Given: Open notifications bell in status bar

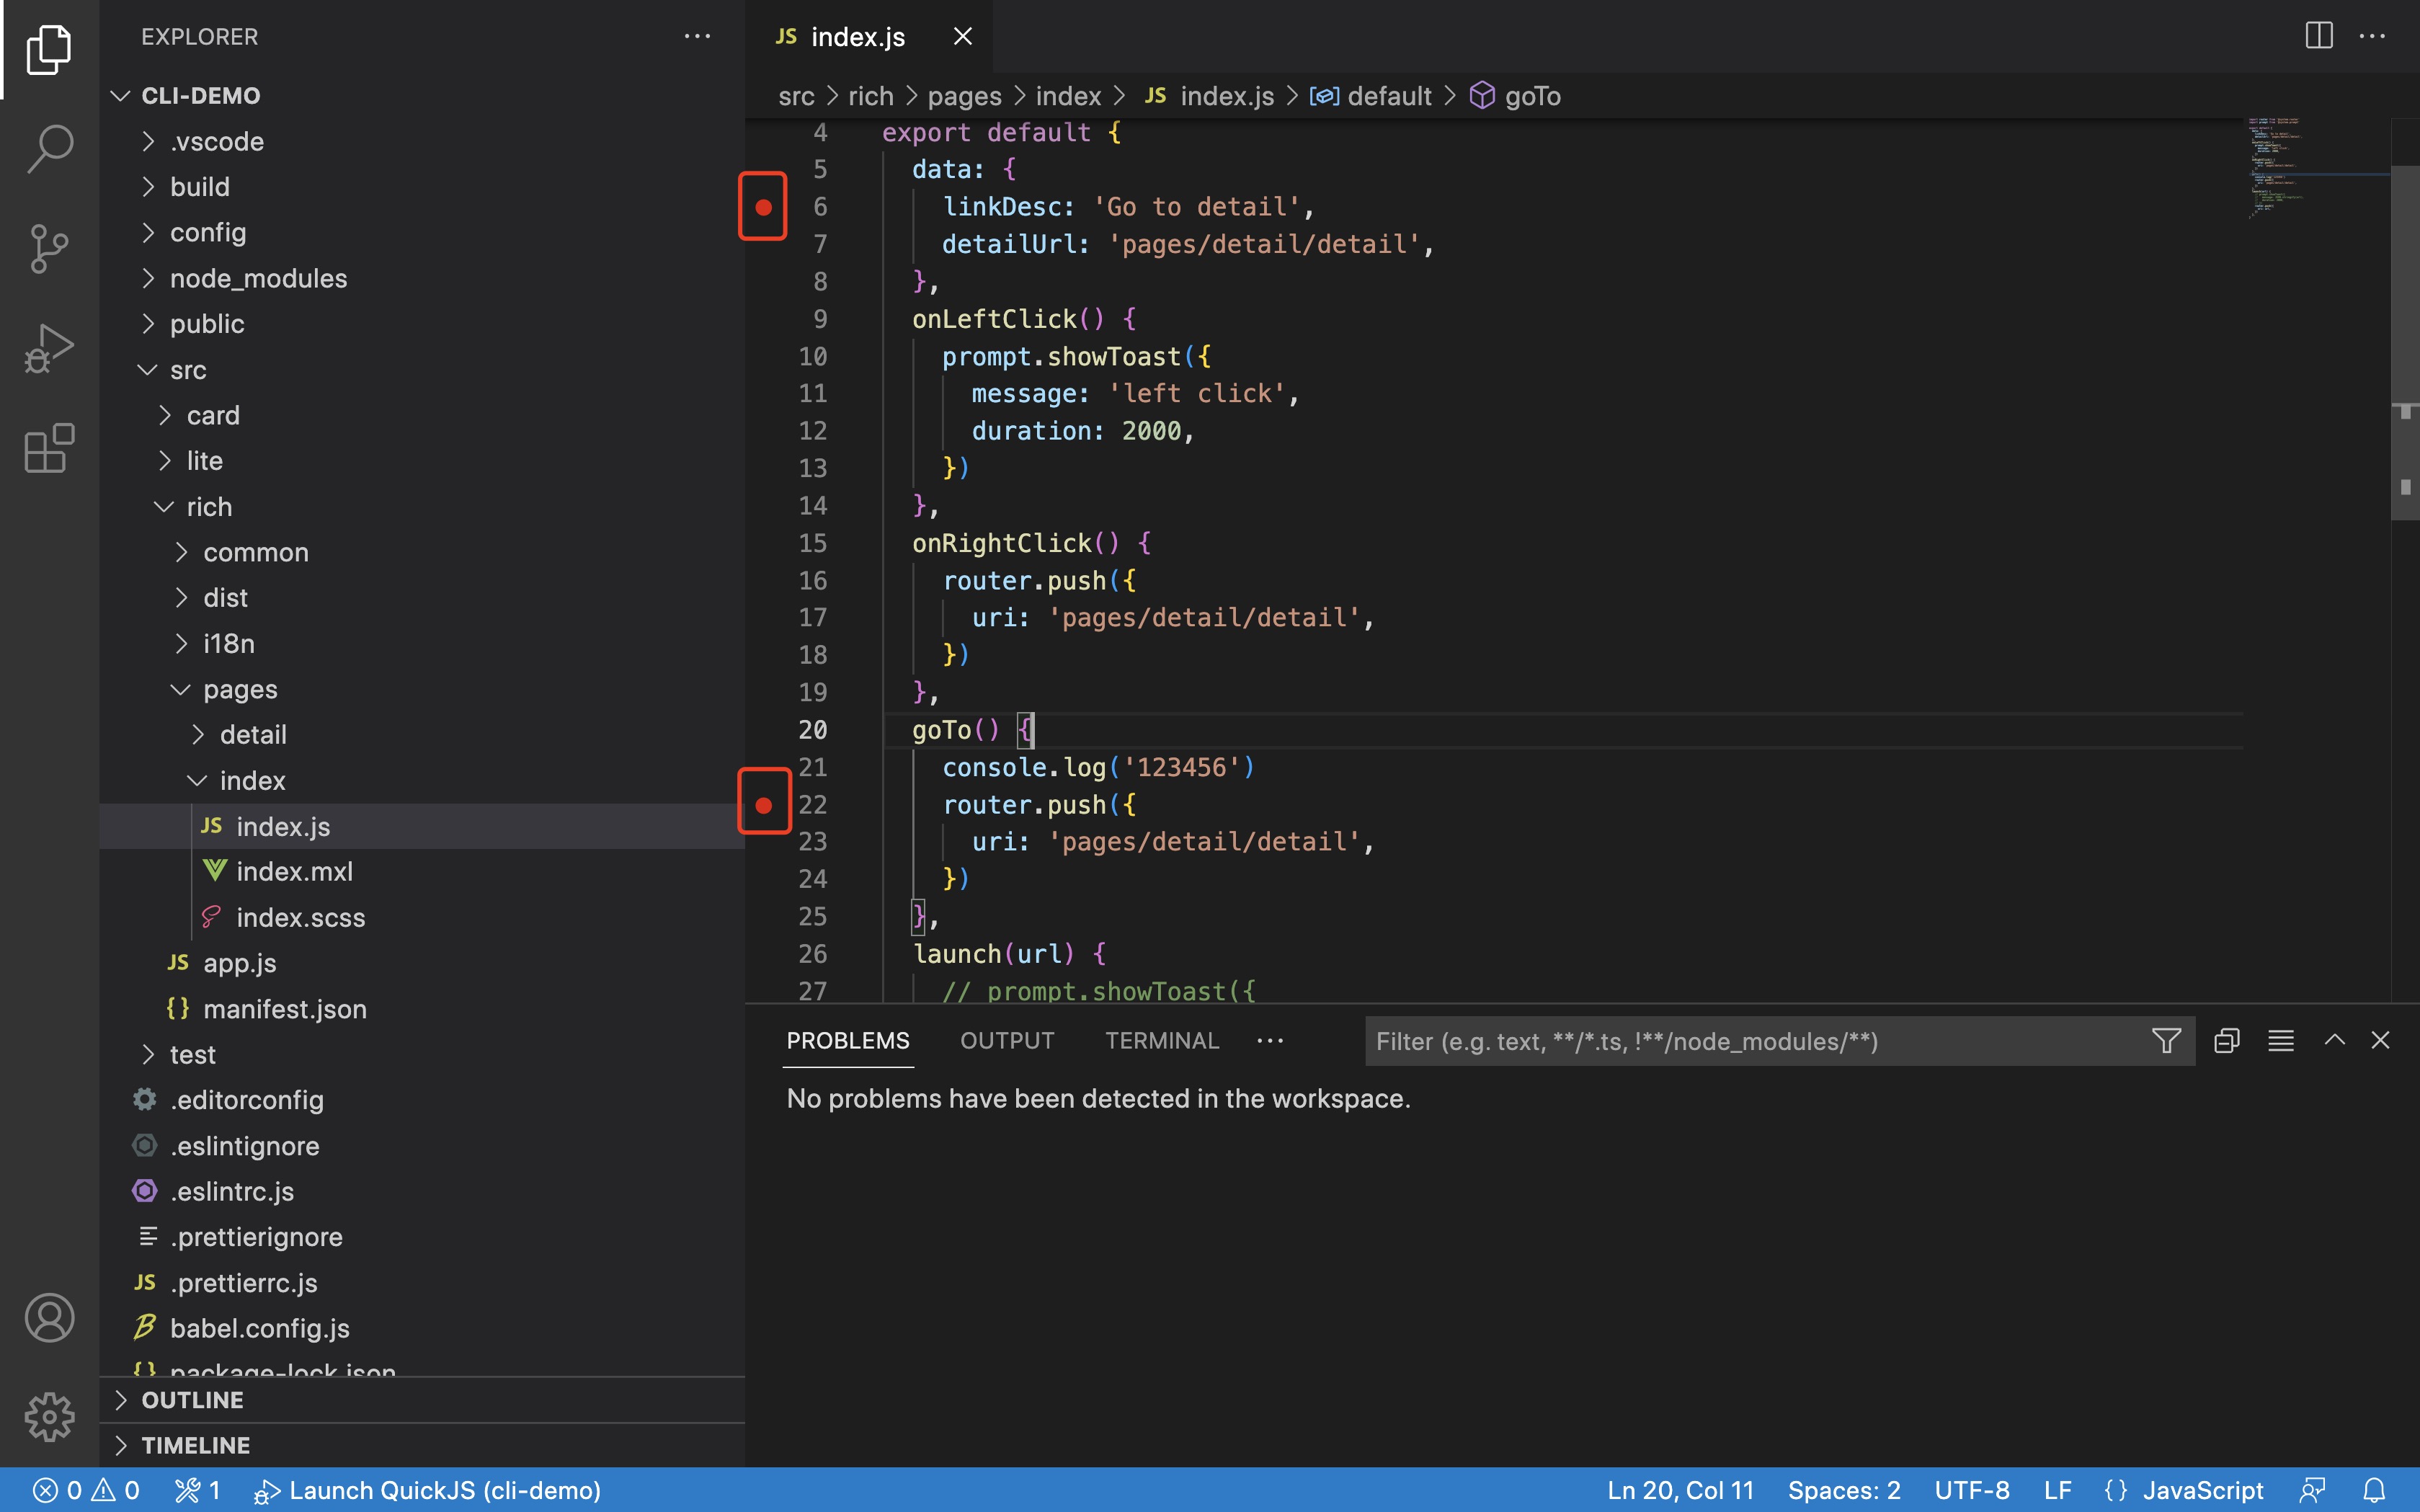Looking at the screenshot, I should click(x=2374, y=1490).
